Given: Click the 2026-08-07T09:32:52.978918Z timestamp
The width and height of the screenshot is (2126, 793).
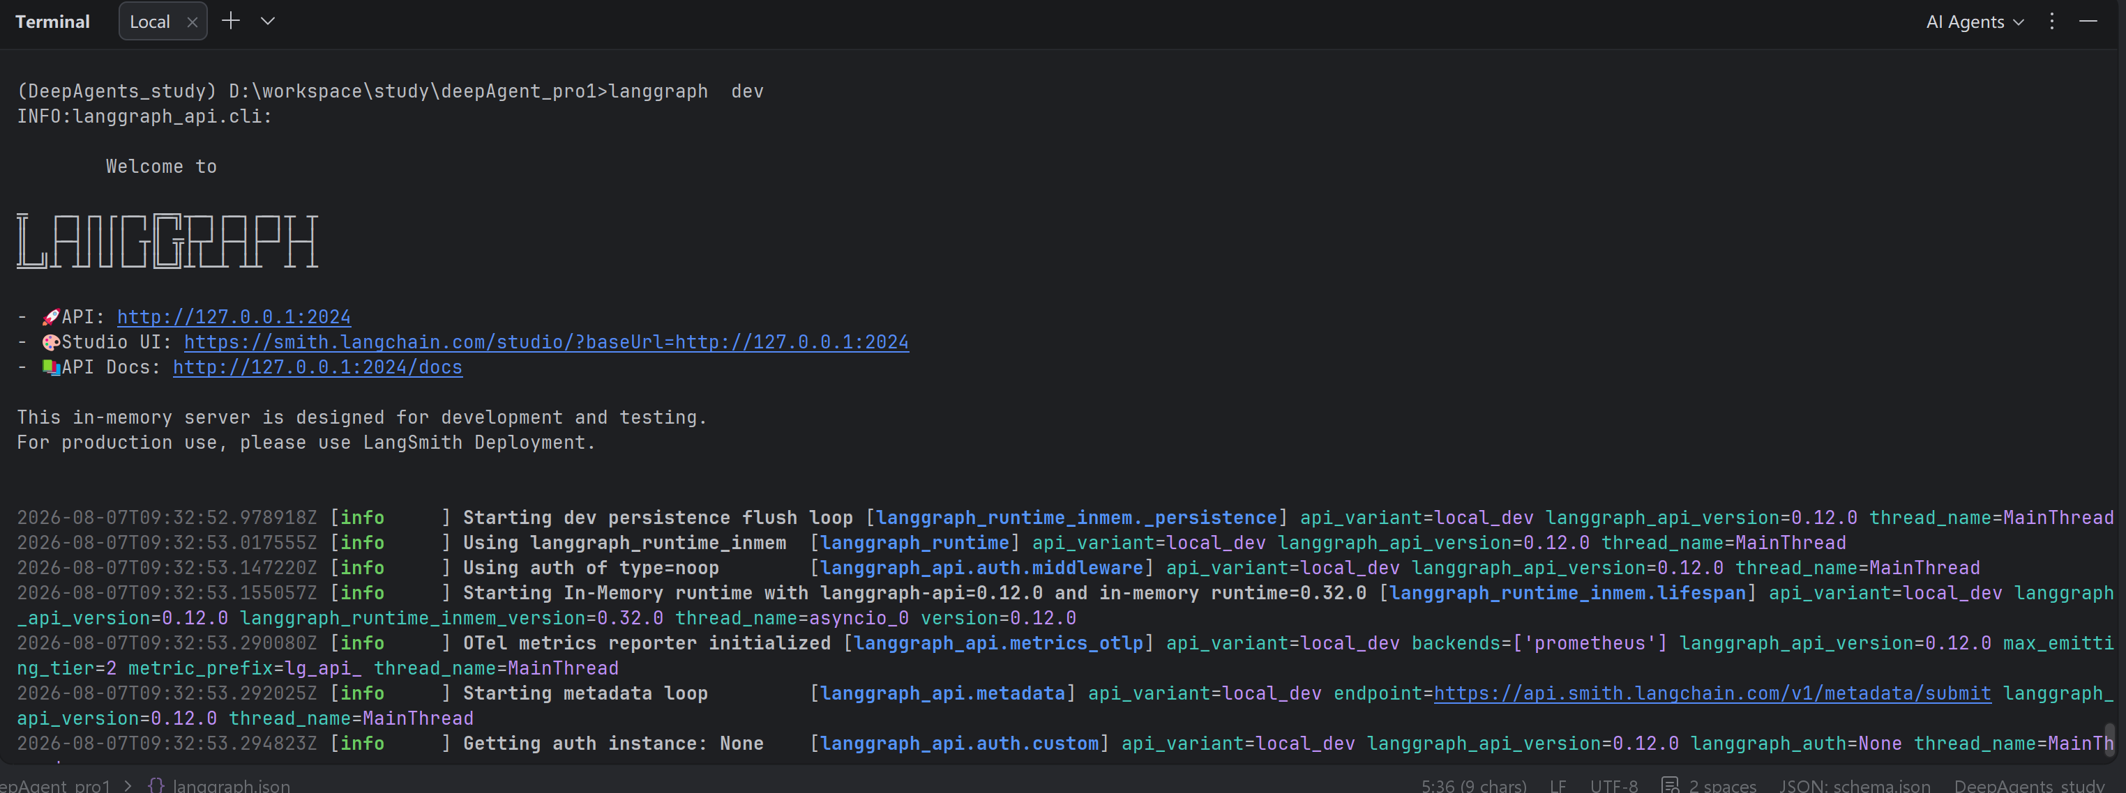Looking at the screenshot, I should [x=167, y=518].
